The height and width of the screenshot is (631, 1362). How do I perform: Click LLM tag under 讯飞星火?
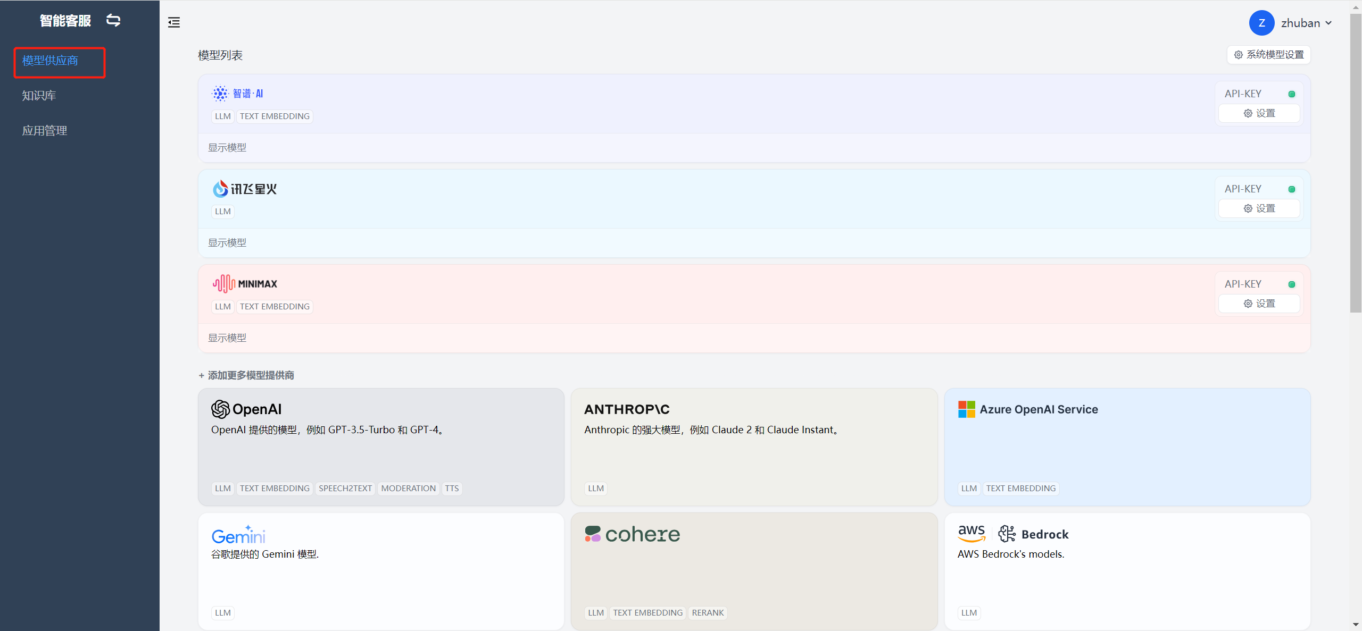tap(223, 212)
